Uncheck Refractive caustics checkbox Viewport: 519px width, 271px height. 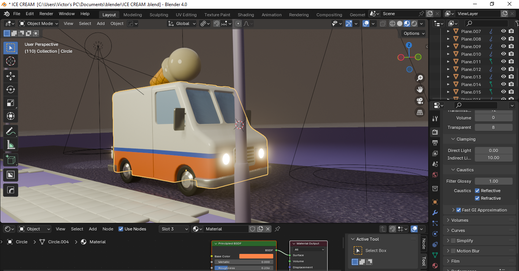(x=477, y=198)
